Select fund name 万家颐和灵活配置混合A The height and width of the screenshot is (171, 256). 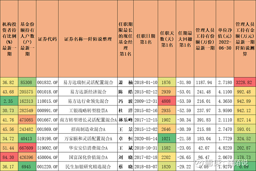88,139
